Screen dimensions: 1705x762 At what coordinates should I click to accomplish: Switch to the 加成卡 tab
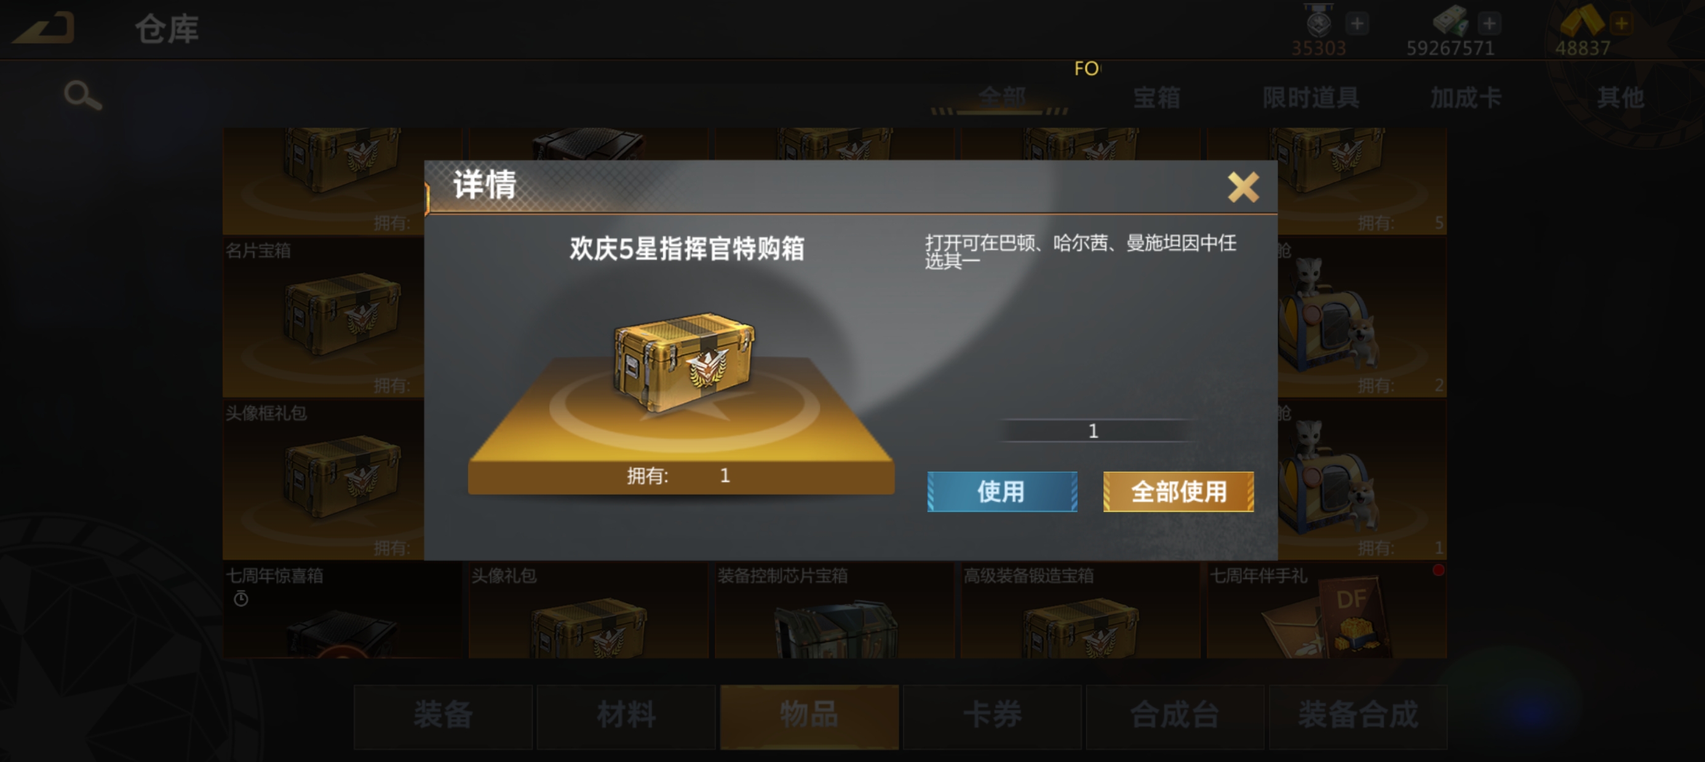pos(1465,98)
